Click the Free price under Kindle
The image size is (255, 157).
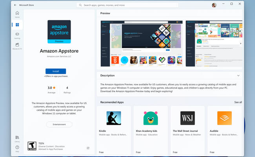(x=101, y=152)
